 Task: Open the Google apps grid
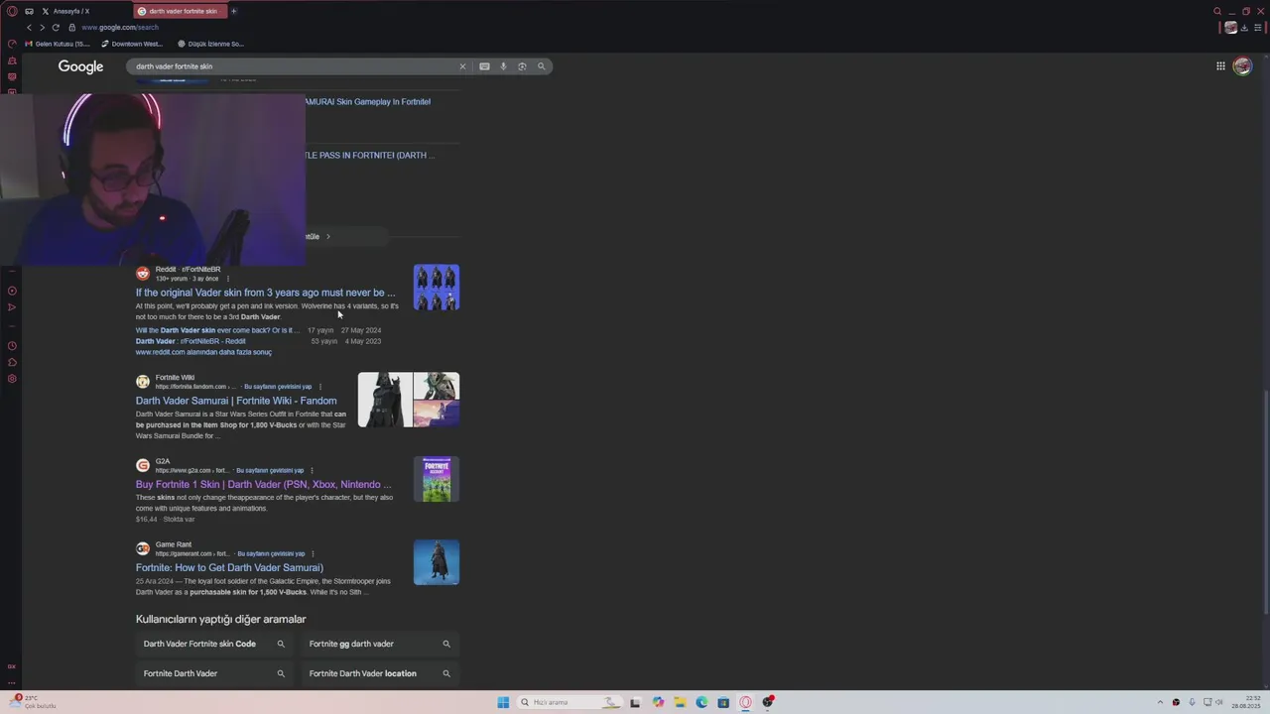(1220, 66)
